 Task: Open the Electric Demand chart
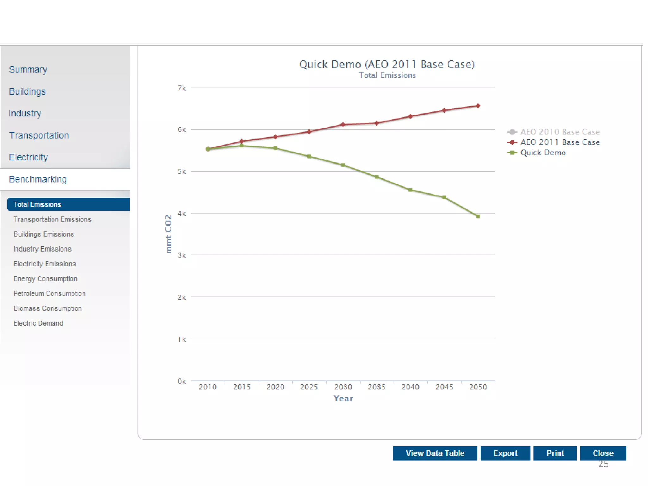pyautogui.click(x=38, y=323)
